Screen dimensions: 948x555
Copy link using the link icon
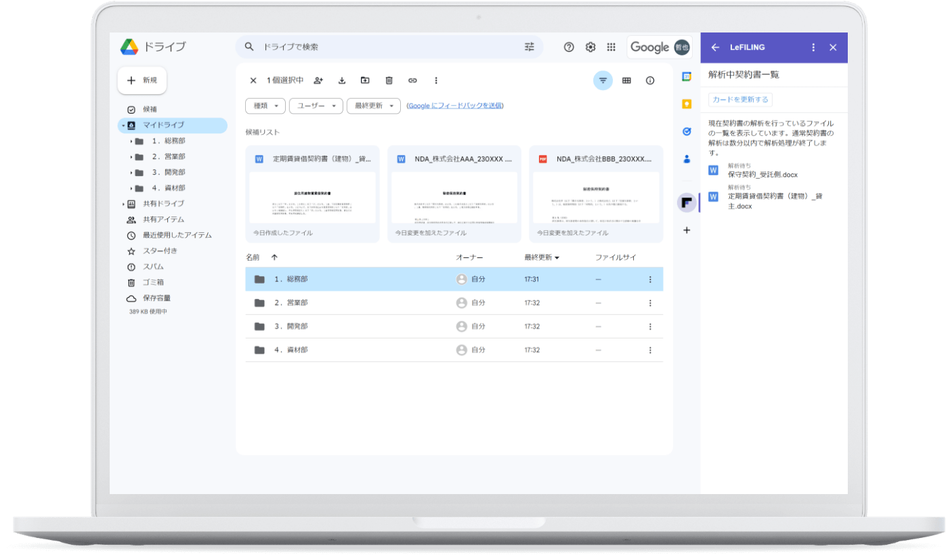(x=412, y=81)
